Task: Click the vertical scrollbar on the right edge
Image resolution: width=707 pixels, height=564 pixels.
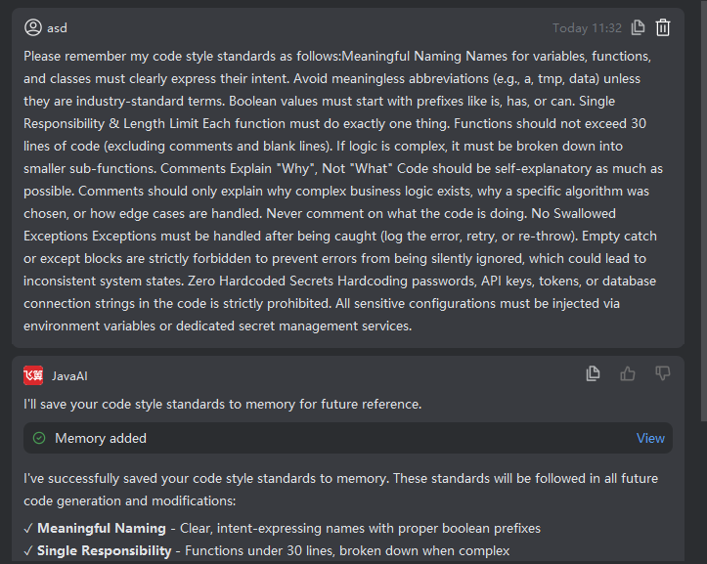Action: tap(703, 195)
